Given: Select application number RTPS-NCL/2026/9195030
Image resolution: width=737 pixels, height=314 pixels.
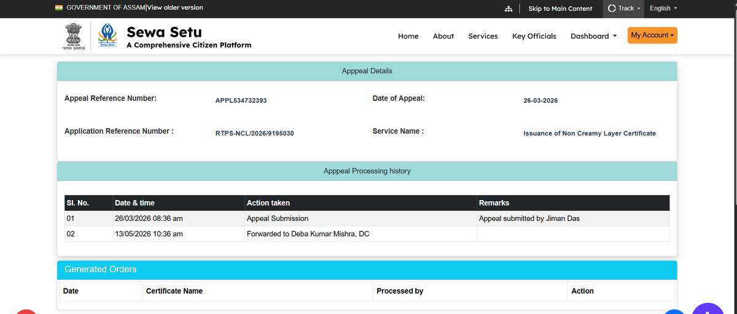Looking at the screenshot, I should pos(254,133).
